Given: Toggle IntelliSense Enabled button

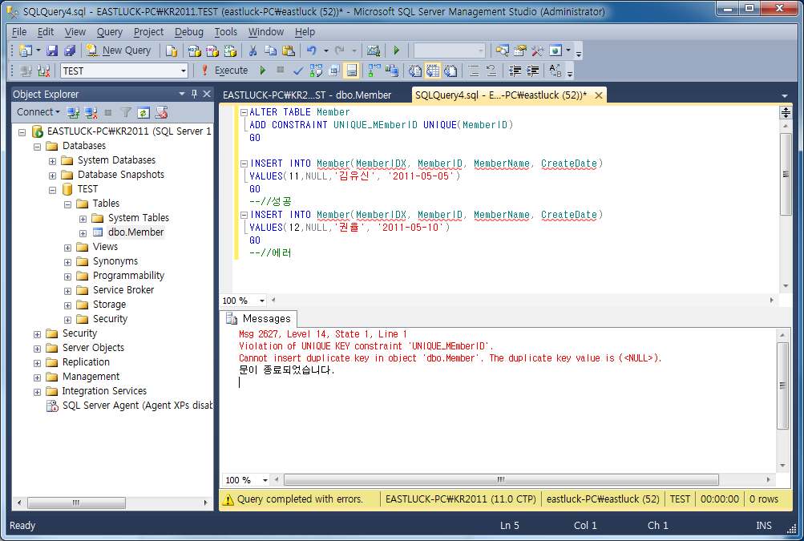Looking at the screenshot, I should (x=352, y=71).
